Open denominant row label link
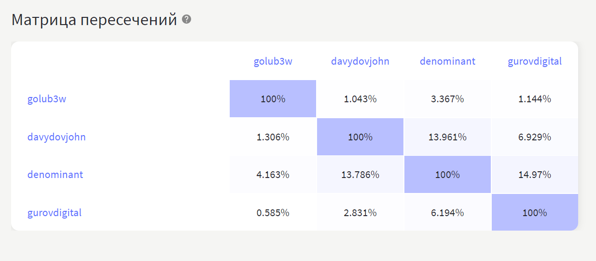Viewport: 596px width, 261px height. click(x=55, y=175)
